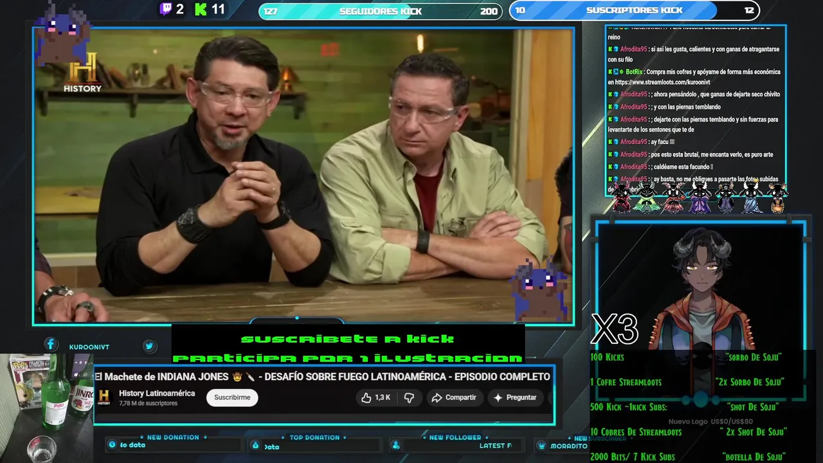823x463 pixels.
Task: Click the subscriber goal number 12
Action: click(749, 10)
